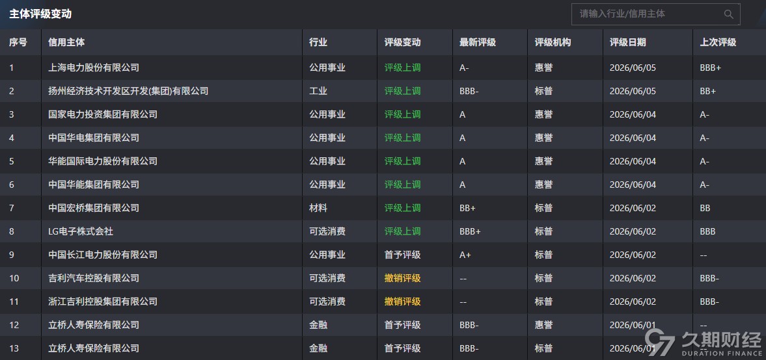The height and width of the screenshot is (360, 766).
Task: Click the search magnifier icon
Action: (728, 14)
